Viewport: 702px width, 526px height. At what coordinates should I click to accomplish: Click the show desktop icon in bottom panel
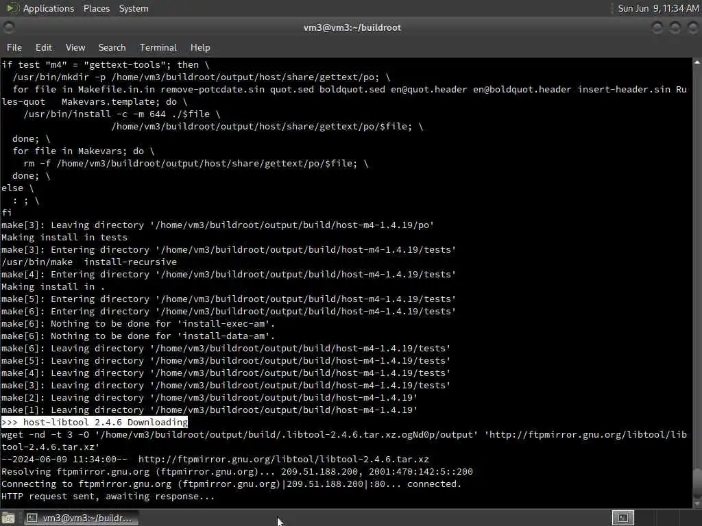click(8, 518)
